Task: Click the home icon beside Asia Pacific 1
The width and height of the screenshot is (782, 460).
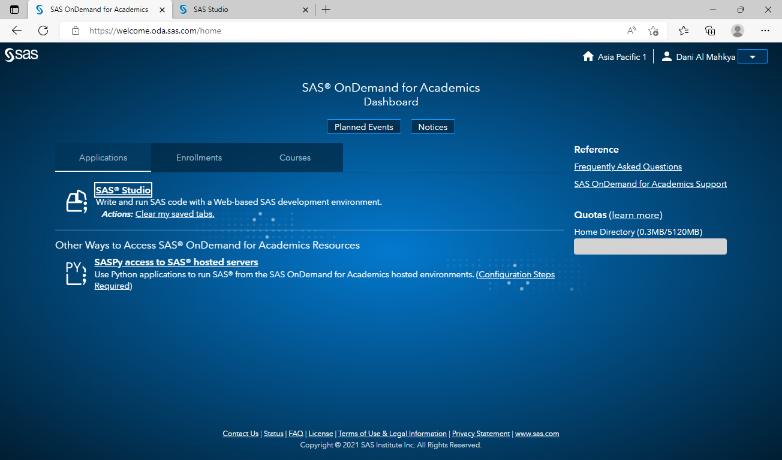Action: click(588, 57)
